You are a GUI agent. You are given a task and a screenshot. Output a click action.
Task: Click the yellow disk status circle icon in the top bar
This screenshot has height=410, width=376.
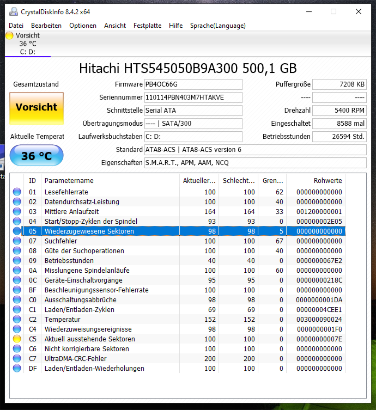(9, 35)
